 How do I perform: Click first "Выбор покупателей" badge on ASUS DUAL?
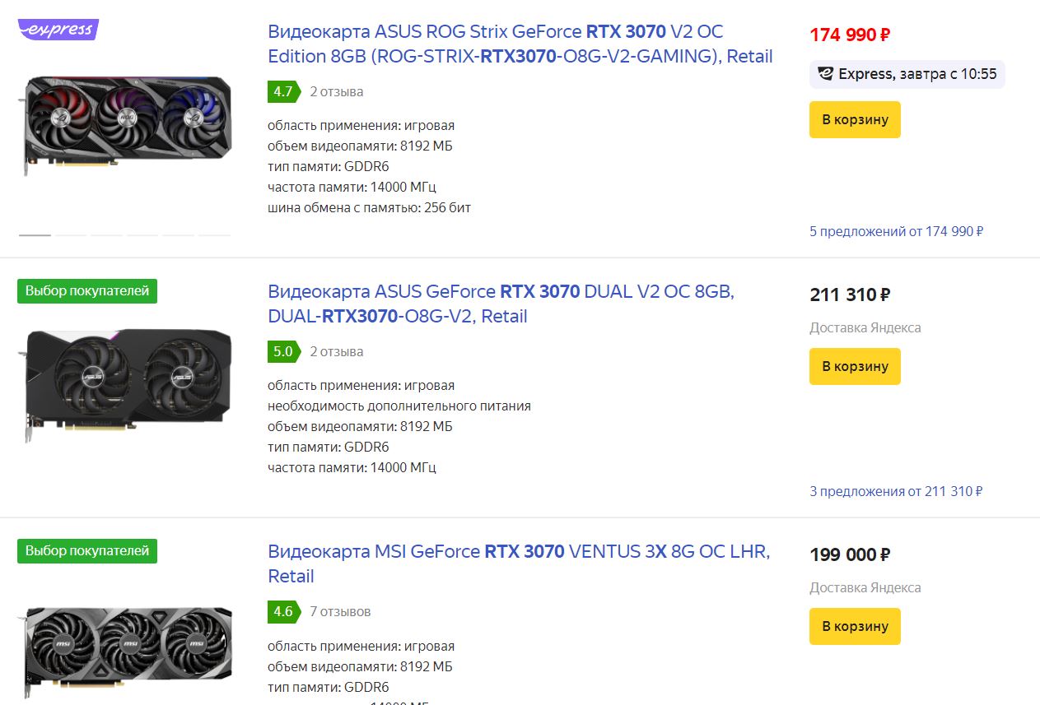[x=87, y=290]
